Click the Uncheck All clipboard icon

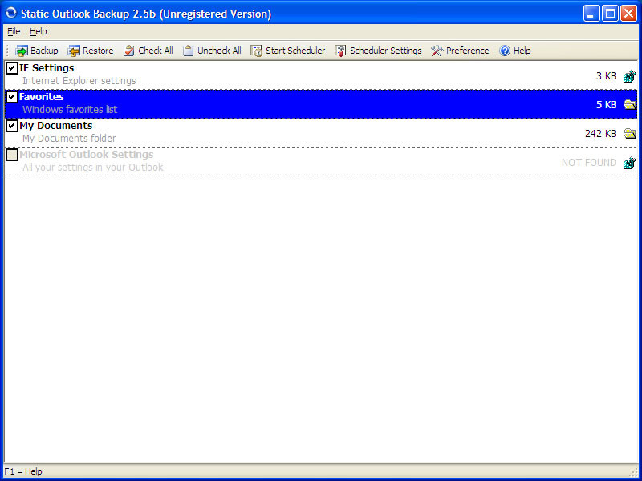(x=188, y=51)
